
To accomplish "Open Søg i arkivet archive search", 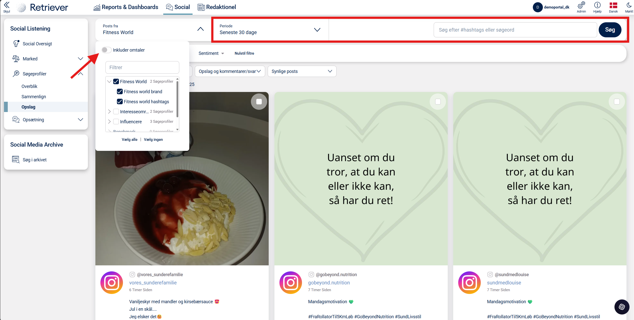I will tap(35, 160).
